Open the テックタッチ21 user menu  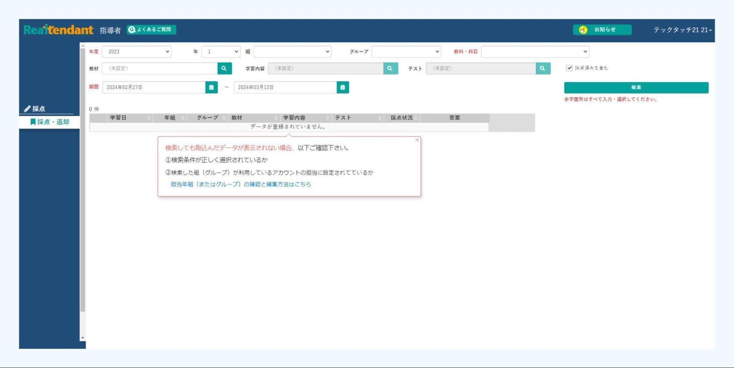682,30
